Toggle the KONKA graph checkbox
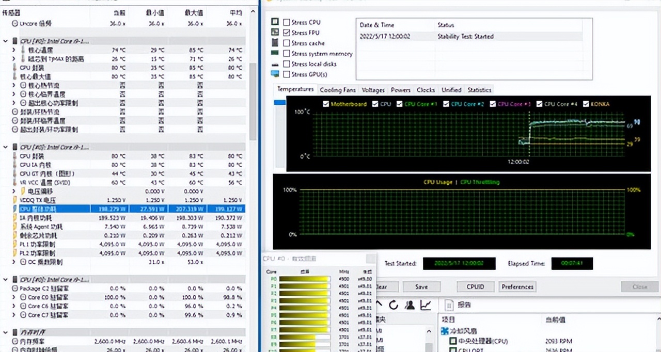Image resolution: width=661 pixels, height=352 pixels. click(586, 104)
